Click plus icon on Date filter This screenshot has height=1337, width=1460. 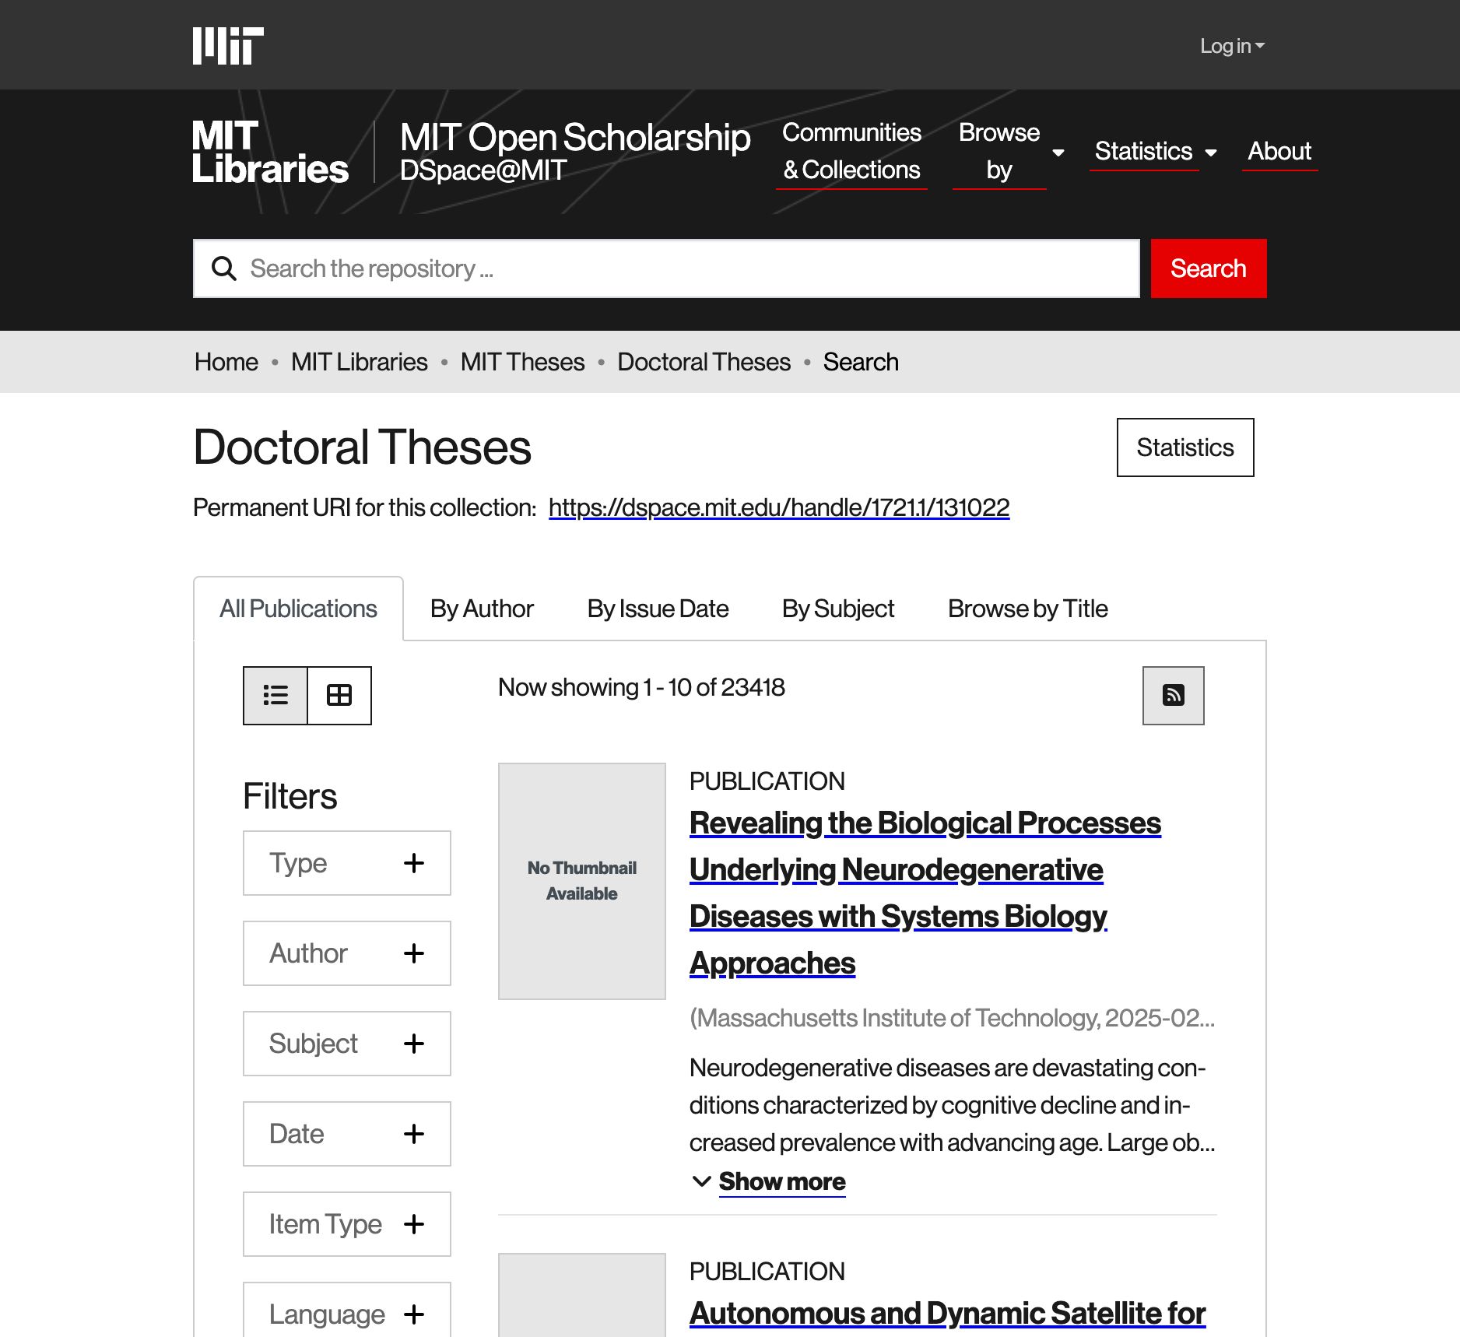click(414, 1133)
